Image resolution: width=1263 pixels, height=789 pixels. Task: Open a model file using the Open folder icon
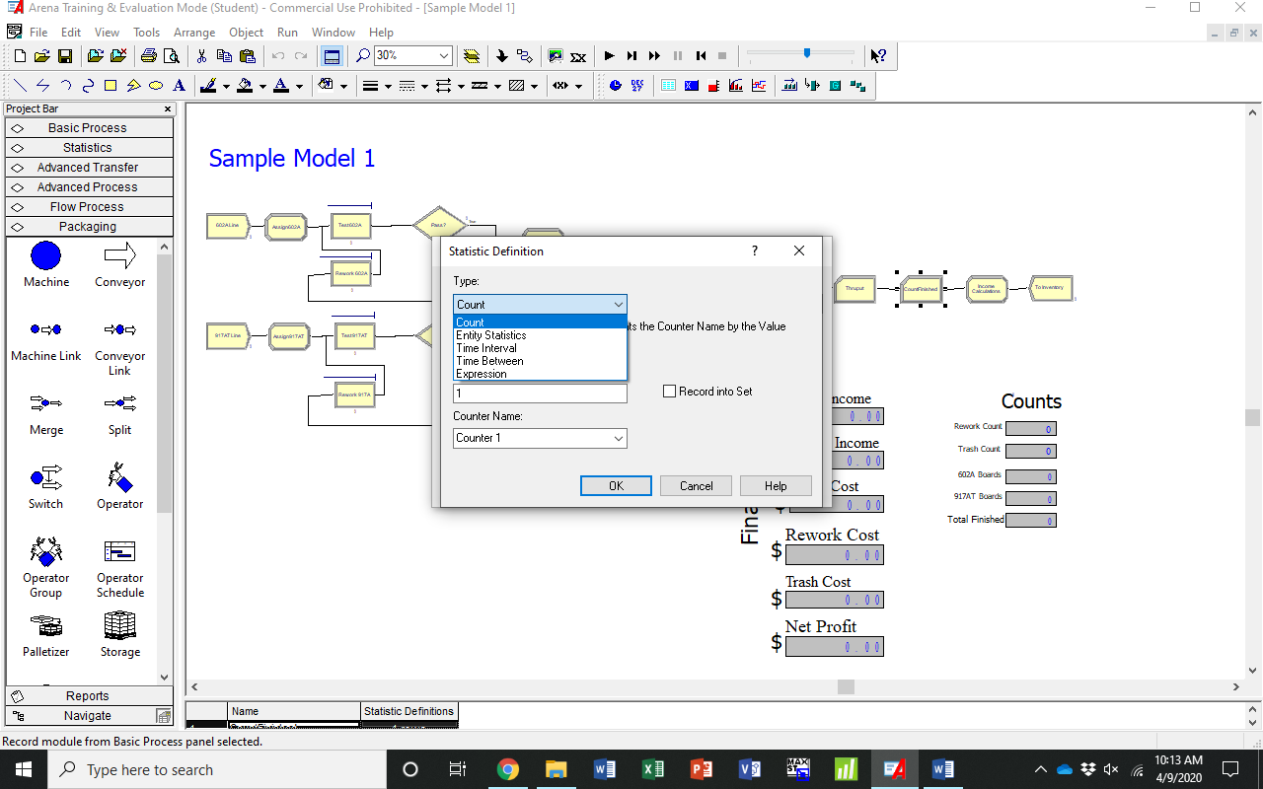[x=41, y=56]
